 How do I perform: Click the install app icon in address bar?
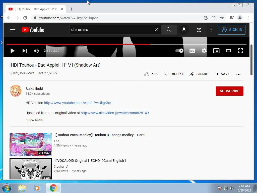[206, 18]
